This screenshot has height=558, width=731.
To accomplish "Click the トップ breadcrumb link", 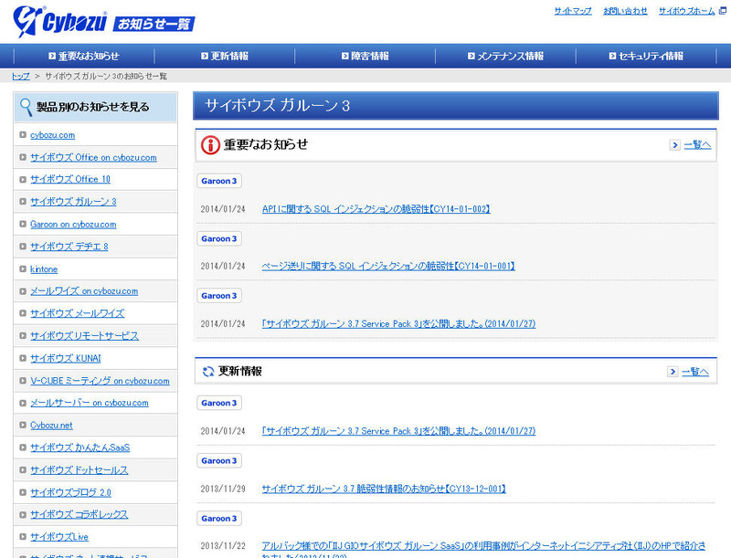I will (20, 76).
